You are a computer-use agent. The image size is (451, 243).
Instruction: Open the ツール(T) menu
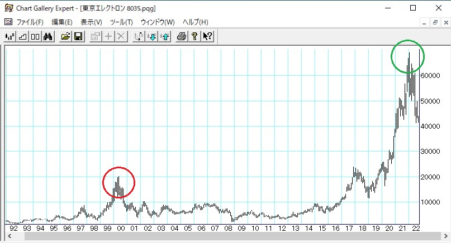pos(121,22)
